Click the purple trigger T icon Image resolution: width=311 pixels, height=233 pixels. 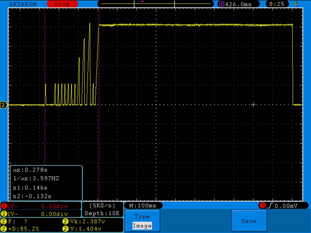pyautogui.click(x=222, y=4)
